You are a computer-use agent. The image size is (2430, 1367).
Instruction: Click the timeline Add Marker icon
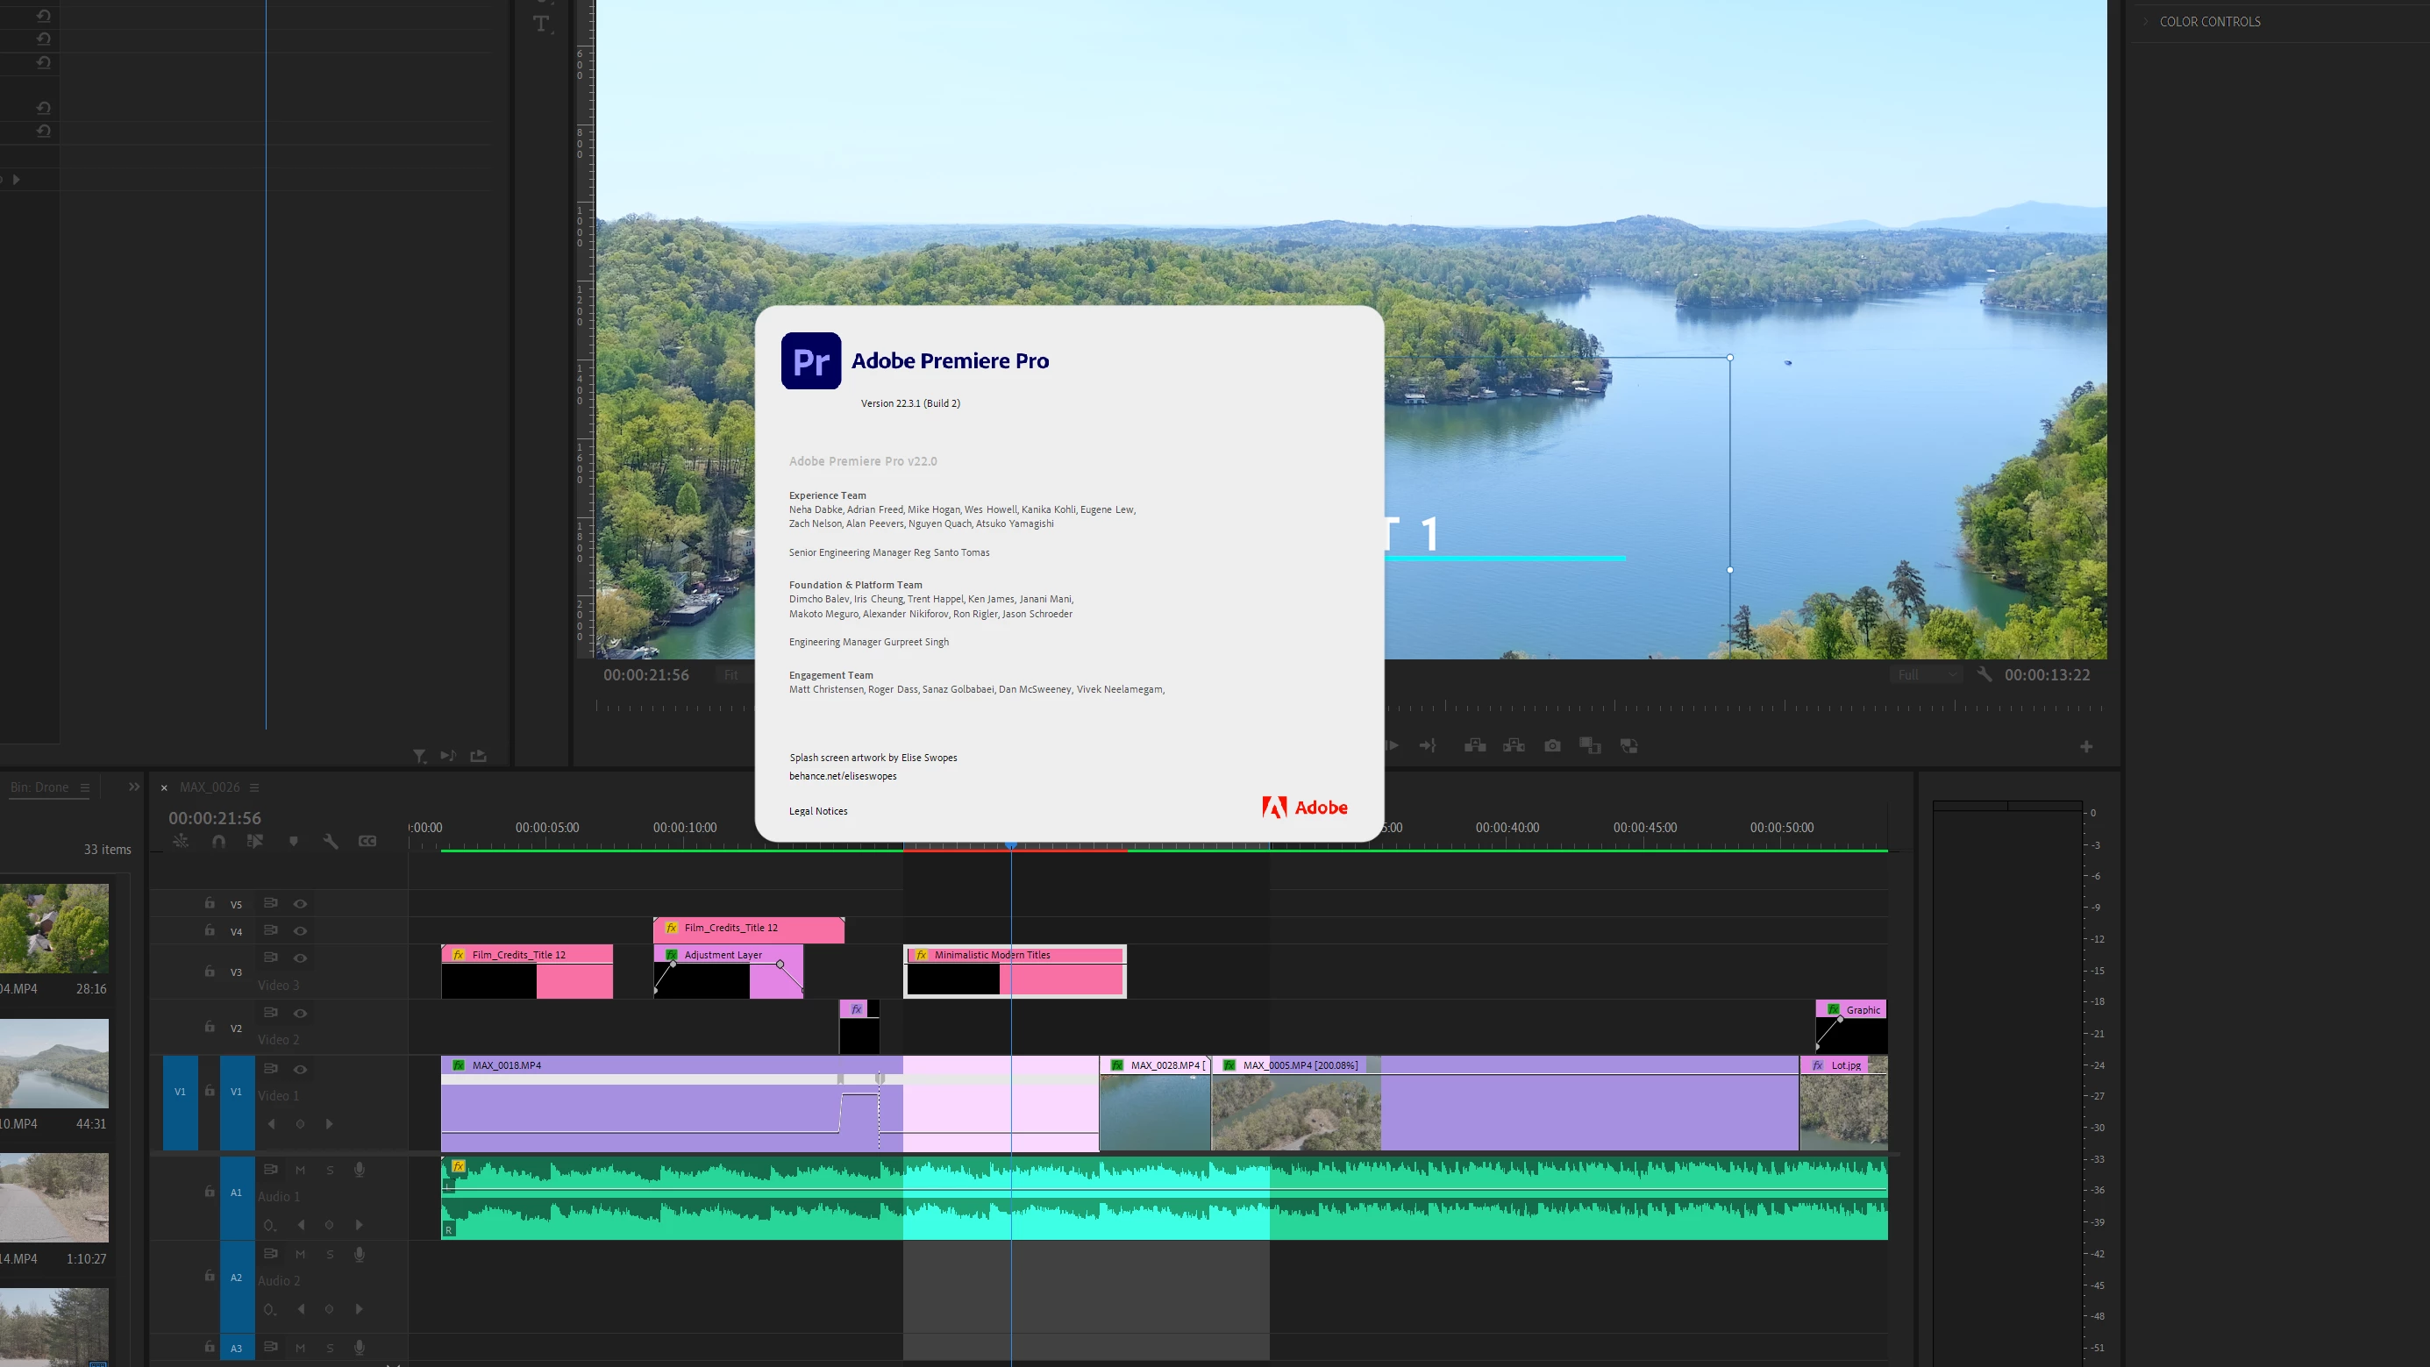click(294, 841)
